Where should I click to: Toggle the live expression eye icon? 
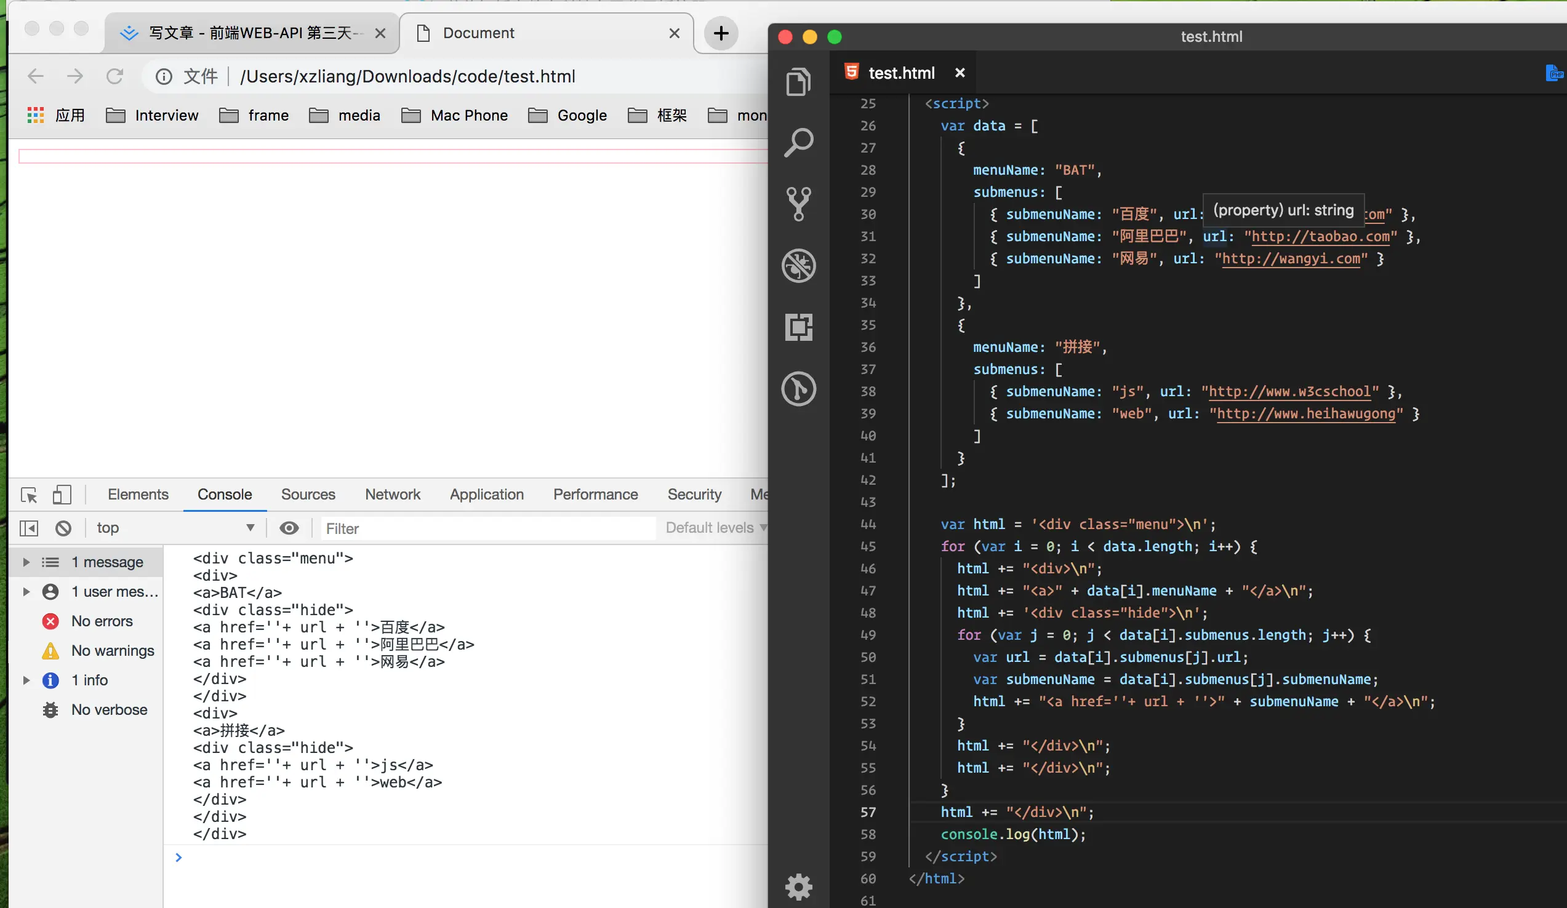click(x=289, y=528)
